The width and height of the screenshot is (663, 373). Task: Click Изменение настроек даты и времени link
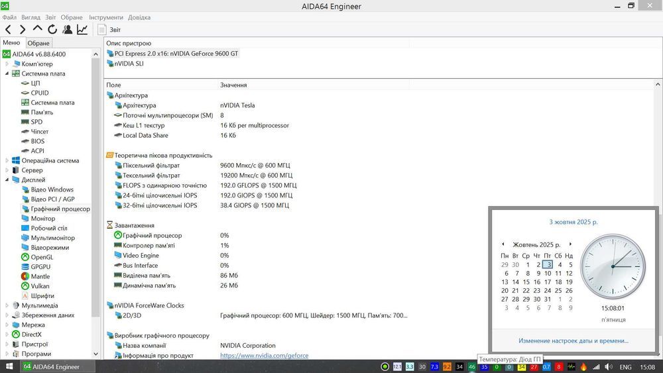point(573,341)
